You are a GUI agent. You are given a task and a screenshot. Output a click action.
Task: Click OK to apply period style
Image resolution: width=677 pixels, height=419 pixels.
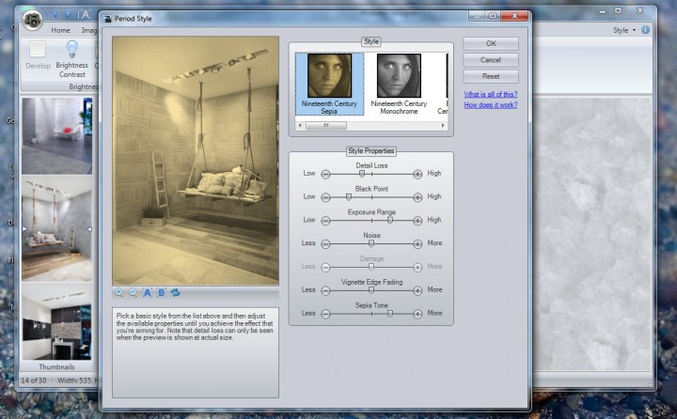[491, 43]
